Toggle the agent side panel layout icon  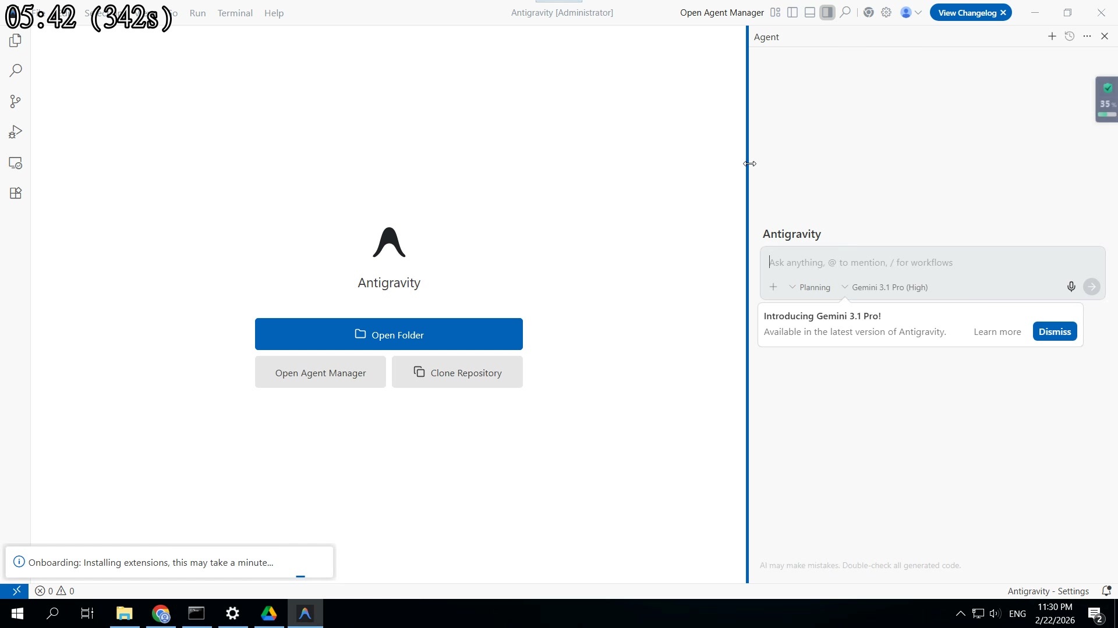827,12
